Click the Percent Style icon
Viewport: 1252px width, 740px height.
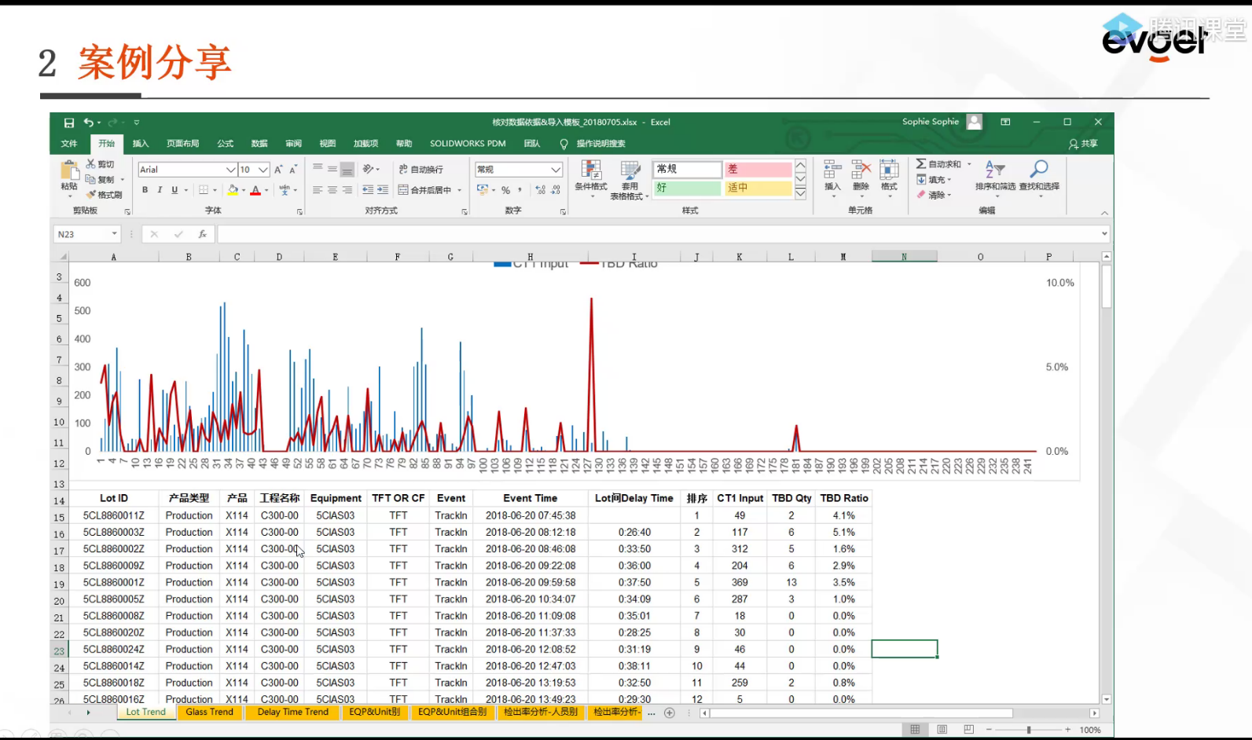[x=506, y=190]
